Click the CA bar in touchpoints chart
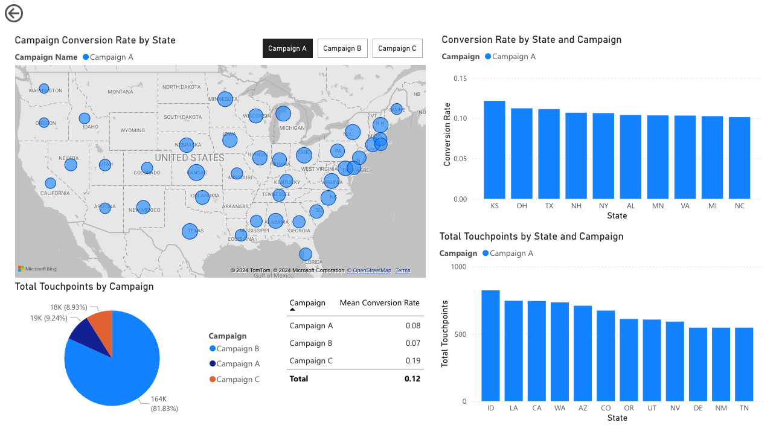Viewport: 776px width, 437px height. [537, 351]
